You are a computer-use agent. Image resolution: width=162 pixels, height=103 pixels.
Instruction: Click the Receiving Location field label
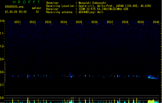coord(60,6)
